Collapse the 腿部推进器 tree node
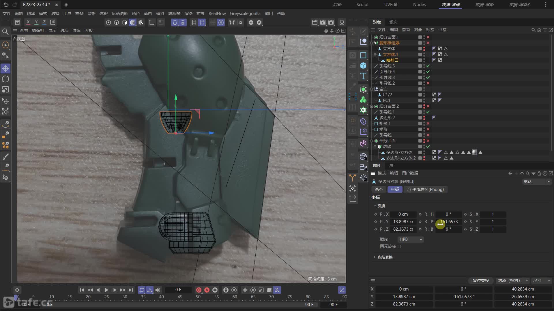Image resolution: width=554 pixels, height=311 pixels. point(372,43)
